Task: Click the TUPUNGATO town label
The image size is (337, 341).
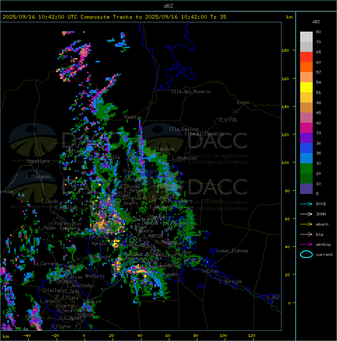Action: (x=66, y=281)
